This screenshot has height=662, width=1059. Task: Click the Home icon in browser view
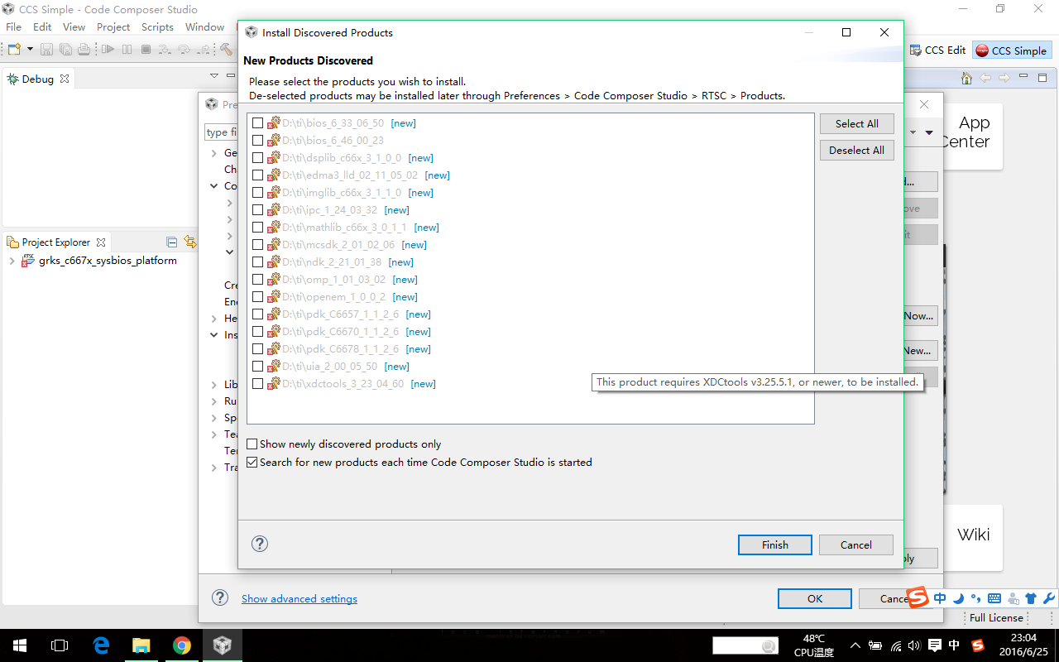tap(966, 78)
